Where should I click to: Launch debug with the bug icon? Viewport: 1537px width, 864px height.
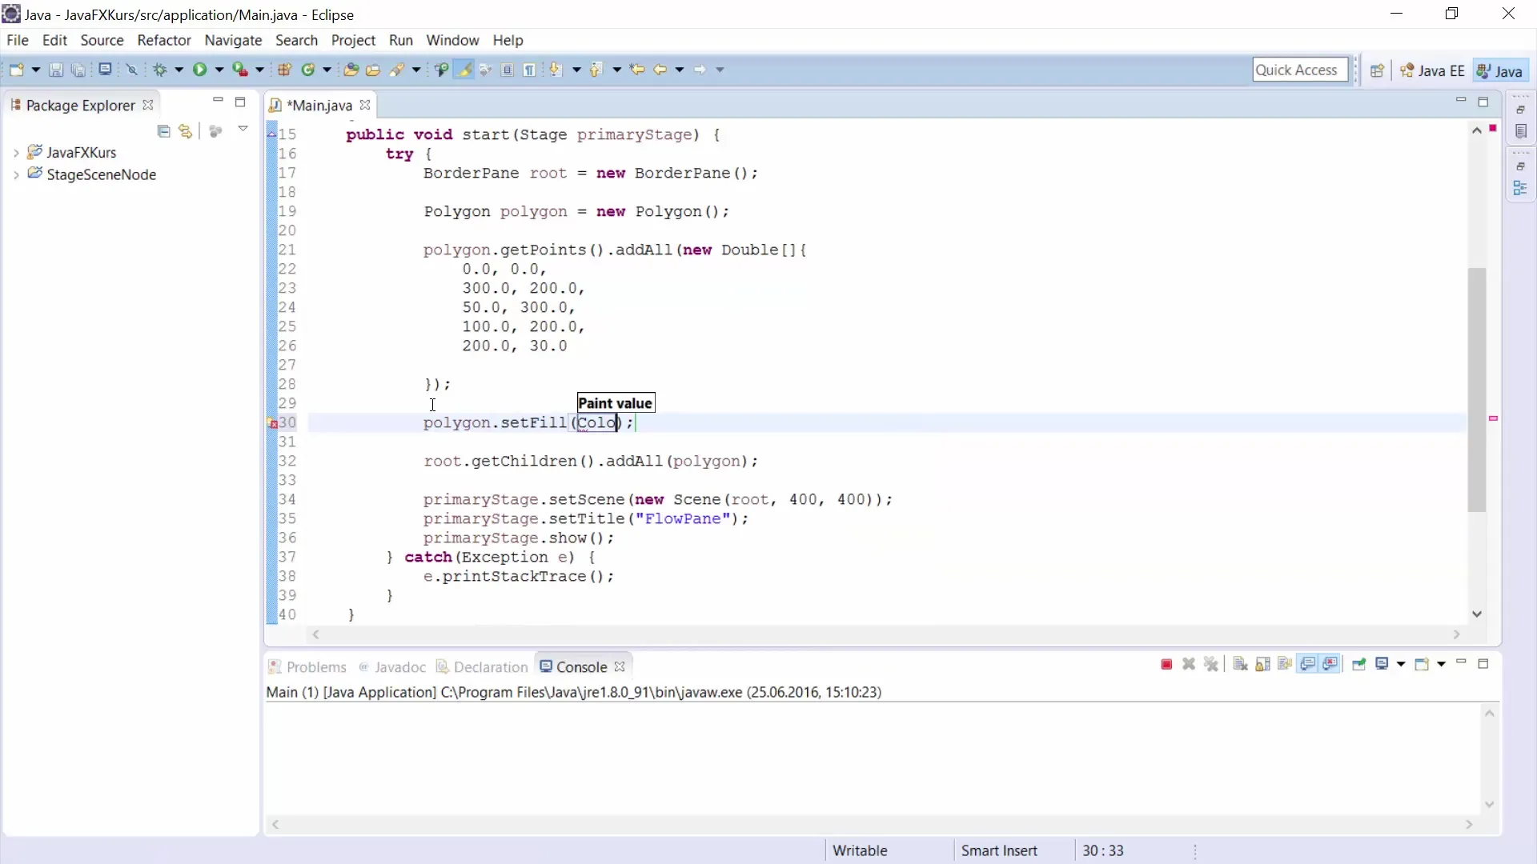(159, 70)
